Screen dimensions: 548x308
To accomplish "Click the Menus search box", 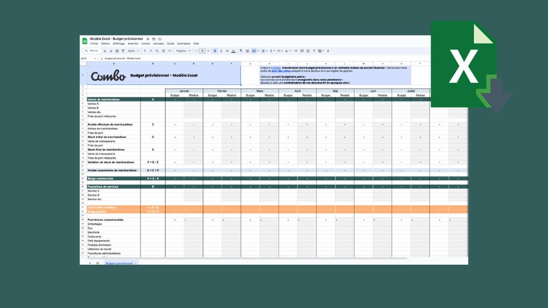I will pyautogui.click(x=92, y=51).
